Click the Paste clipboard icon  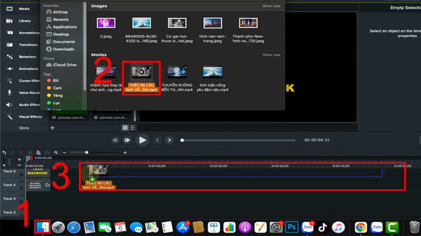tap(38, 153)
